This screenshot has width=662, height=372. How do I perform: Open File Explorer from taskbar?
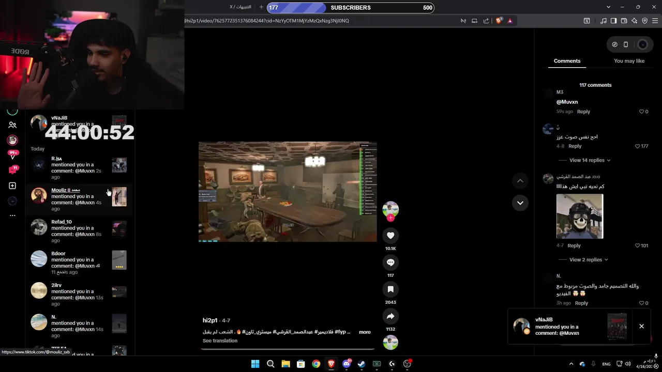(x=285, y=364)
